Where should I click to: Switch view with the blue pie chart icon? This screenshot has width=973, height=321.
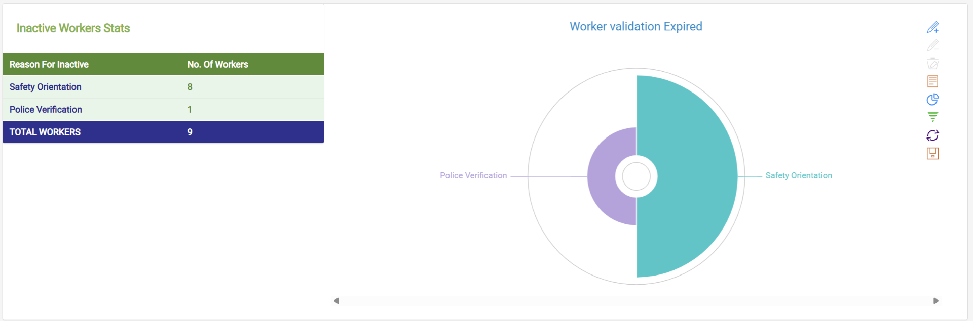(932, 100)
